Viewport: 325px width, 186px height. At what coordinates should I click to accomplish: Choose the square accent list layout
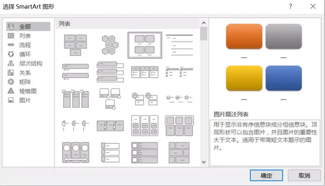click(x=179, y=72)
